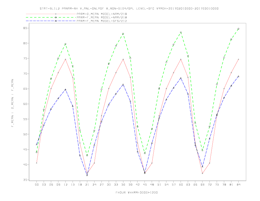Click the y-axis tick label 35
Viewport: 260px width, 201px height.
tap(25, 180)
